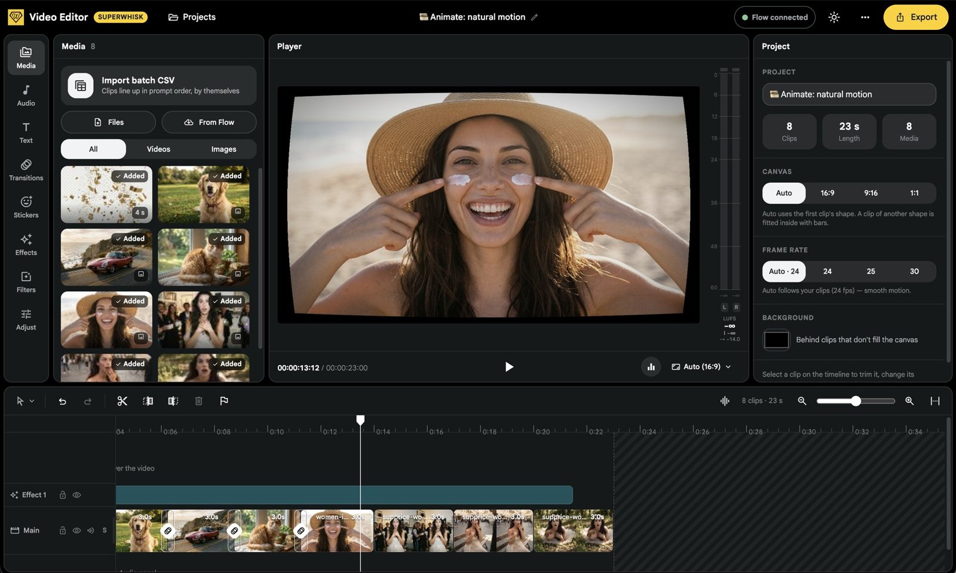Zoom in the timeline
The height and width of the screenshot is (573, 956).
tap(909, 401)
